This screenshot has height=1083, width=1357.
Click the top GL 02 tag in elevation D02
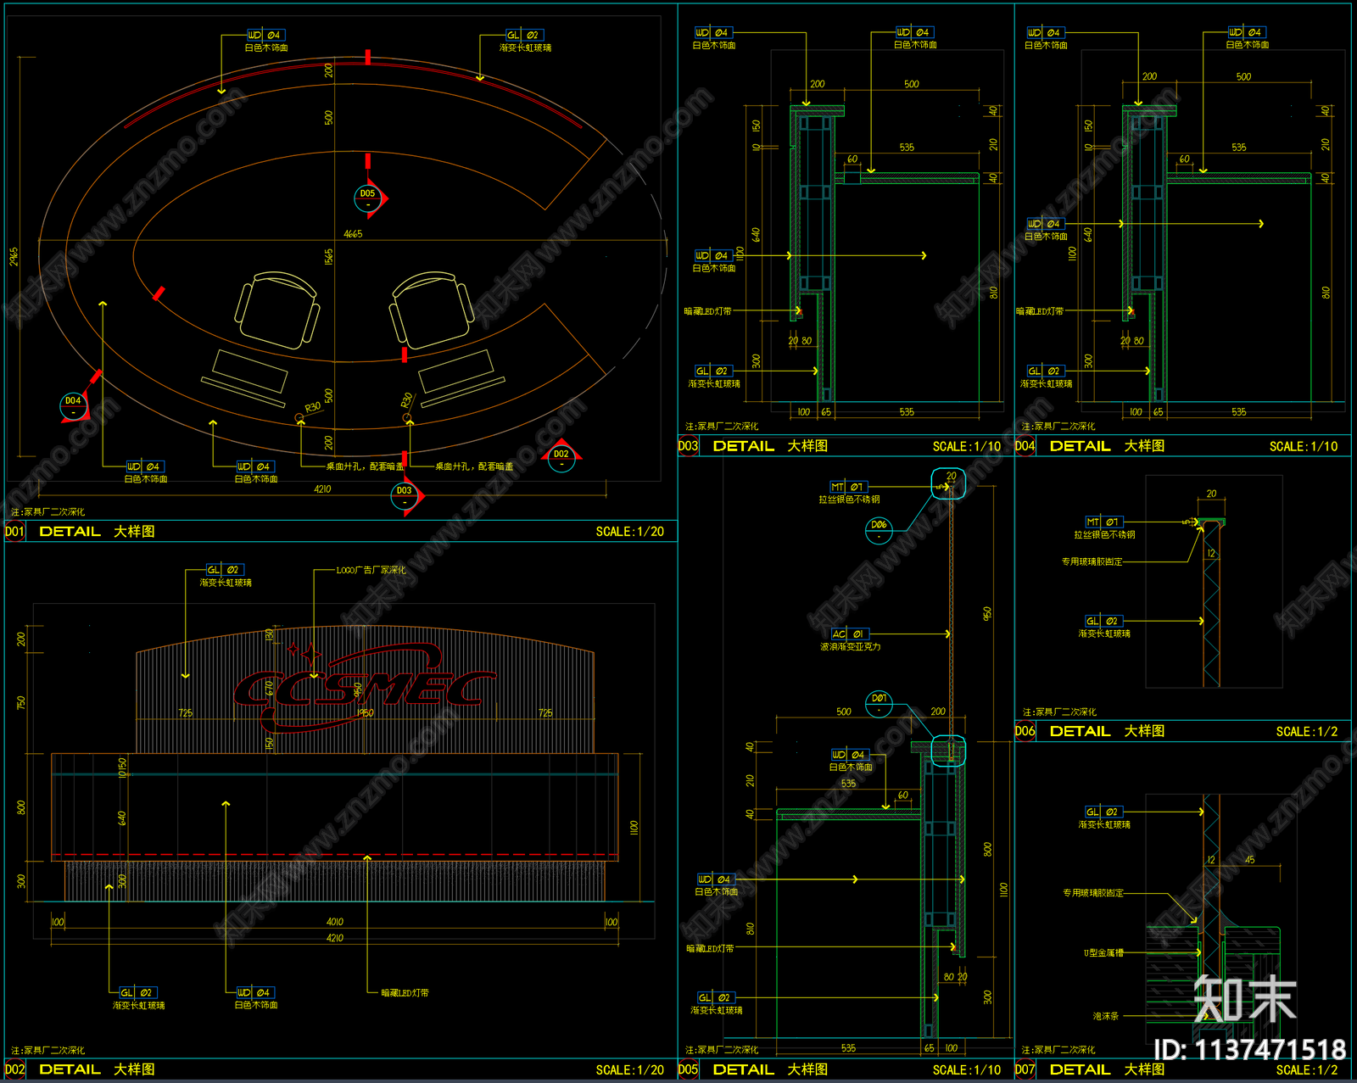point(225,570)
